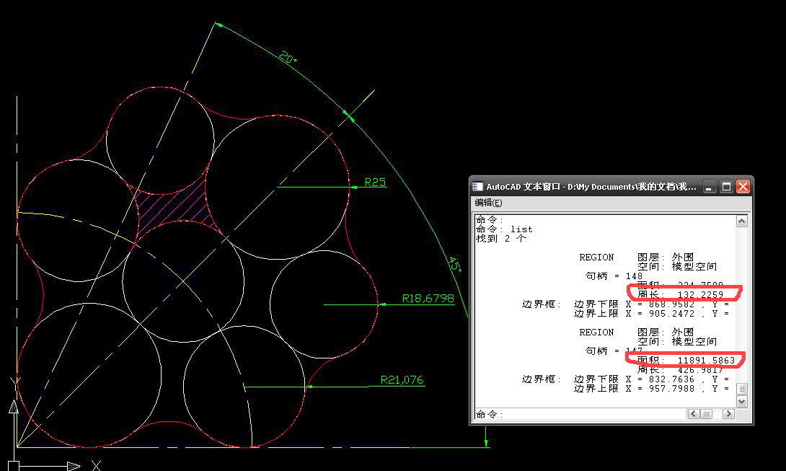Select the 20° angular dimension text
Viewport: 786px width, 471px height.
(288, 58)
